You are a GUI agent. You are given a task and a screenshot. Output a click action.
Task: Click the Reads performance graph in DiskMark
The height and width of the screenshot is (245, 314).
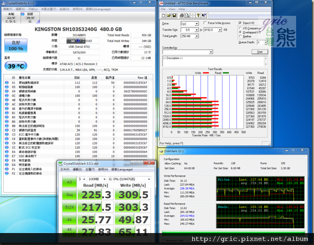[260, 216]
